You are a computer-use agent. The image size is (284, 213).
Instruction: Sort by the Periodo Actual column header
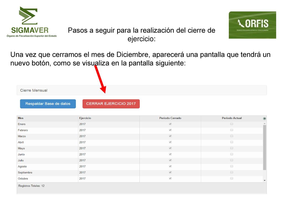click(x=232, y=118)
